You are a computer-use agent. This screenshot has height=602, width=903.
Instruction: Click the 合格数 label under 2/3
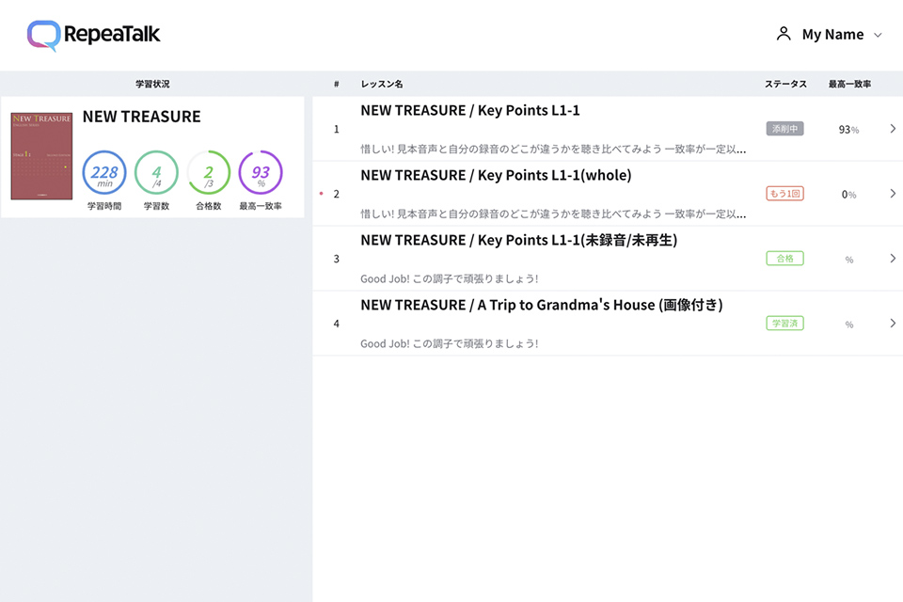tap(209, 206)
